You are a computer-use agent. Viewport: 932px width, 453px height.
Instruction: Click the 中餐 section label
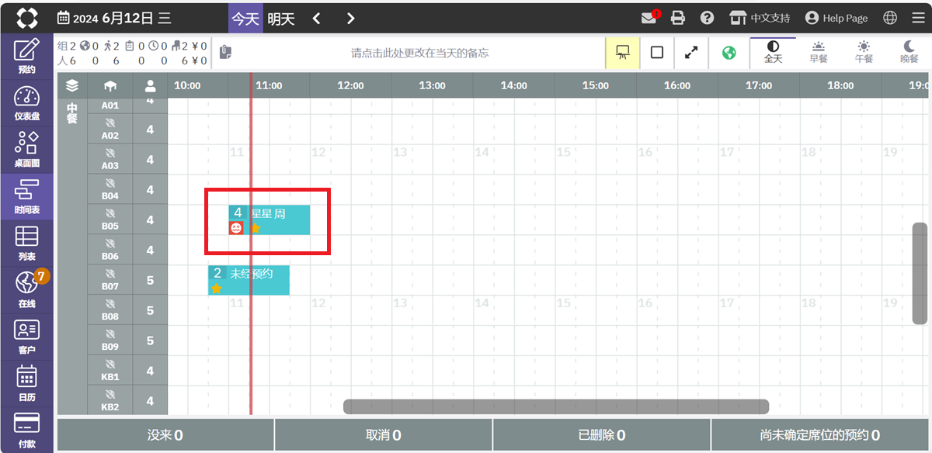pos(72,113)
